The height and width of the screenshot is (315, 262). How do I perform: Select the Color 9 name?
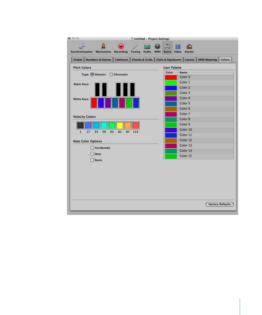click(x=185, y=124)
